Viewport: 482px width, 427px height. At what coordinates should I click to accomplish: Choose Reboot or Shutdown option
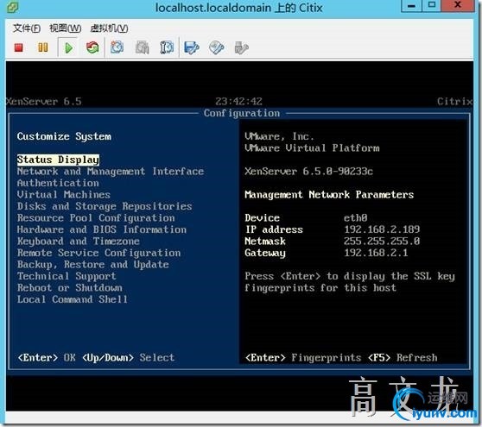69,288
